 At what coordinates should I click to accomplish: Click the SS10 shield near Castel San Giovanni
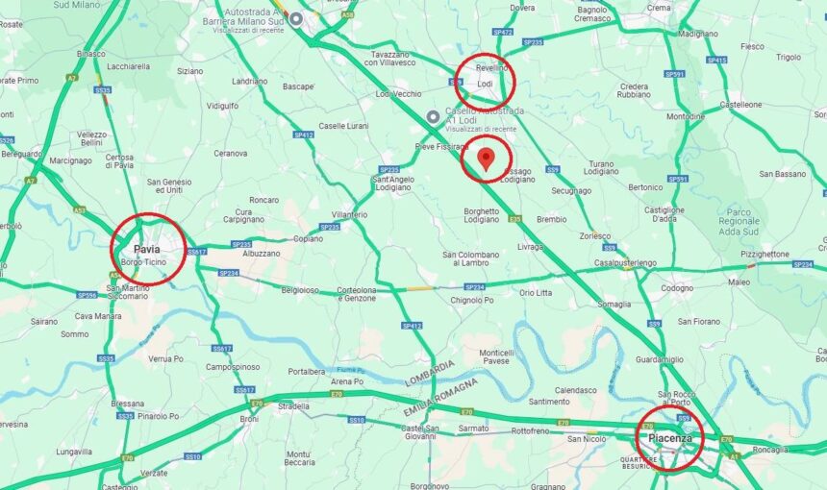(357, 420)
